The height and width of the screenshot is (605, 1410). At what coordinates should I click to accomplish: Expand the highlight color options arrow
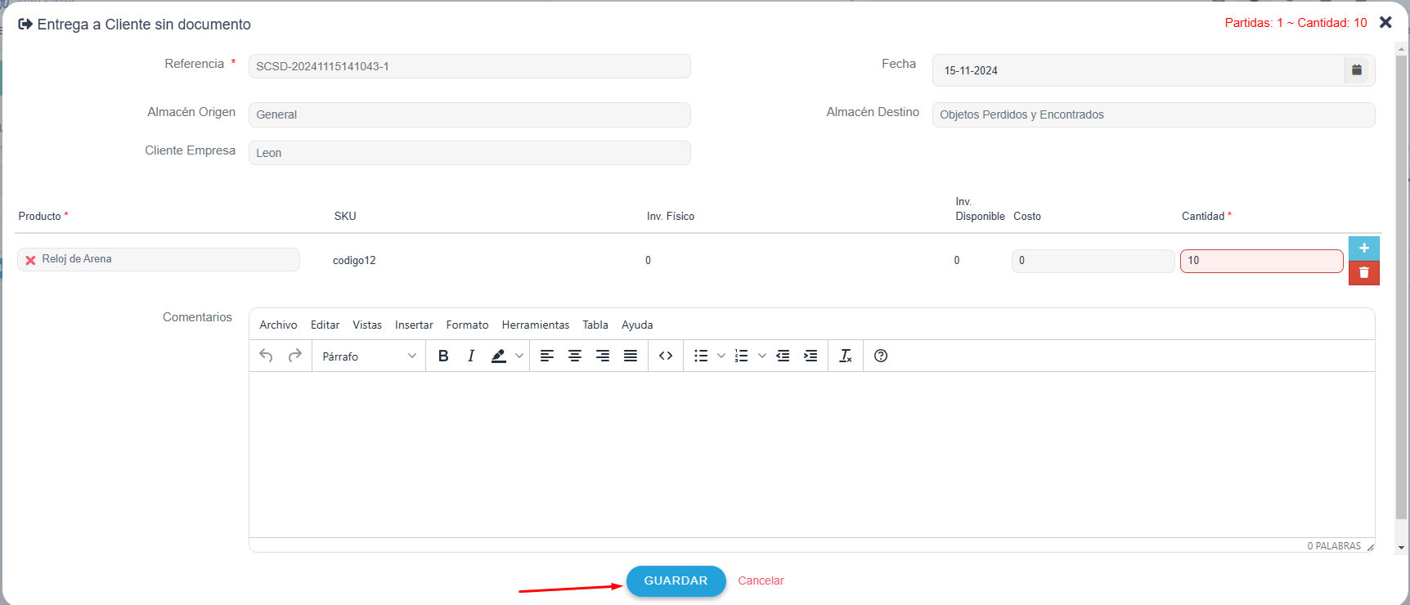[x=519, y=356]
